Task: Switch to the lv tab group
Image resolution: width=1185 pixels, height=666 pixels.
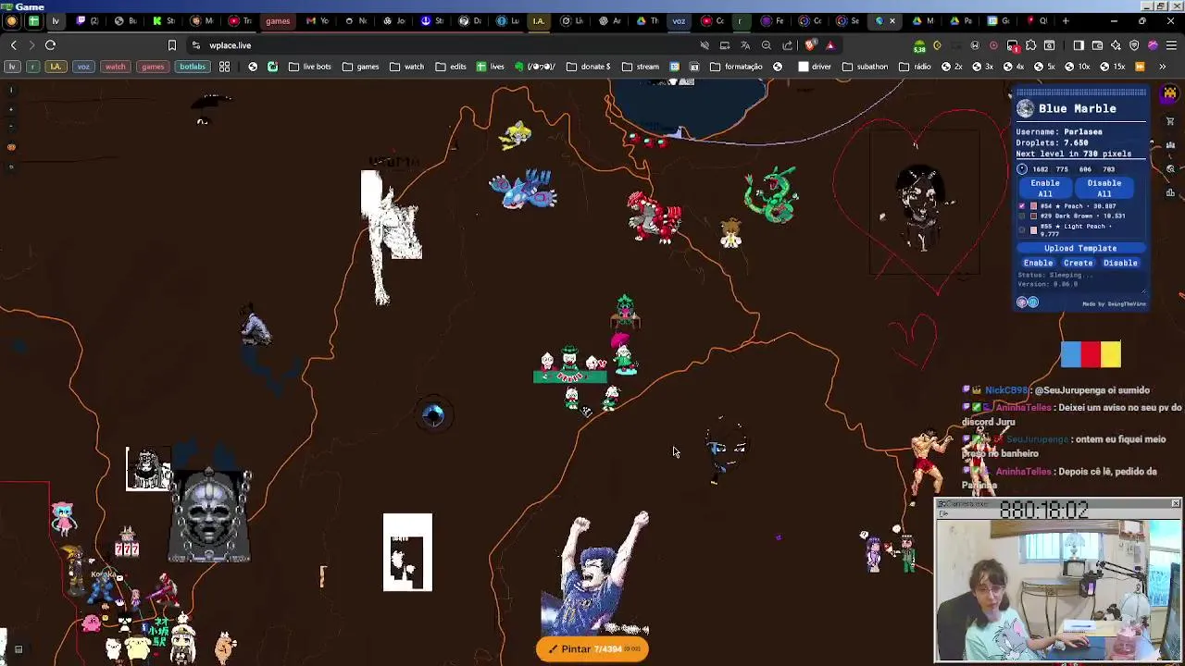Action: tap(55, 20)
